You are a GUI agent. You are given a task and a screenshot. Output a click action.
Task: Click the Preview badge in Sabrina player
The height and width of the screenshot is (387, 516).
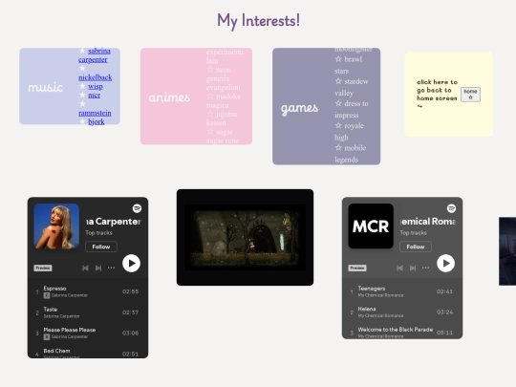[x=43, y=268]
